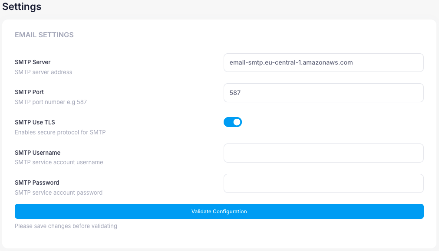
Task: Click the amazonaws.com server address text
Action: tap(291, 62)
